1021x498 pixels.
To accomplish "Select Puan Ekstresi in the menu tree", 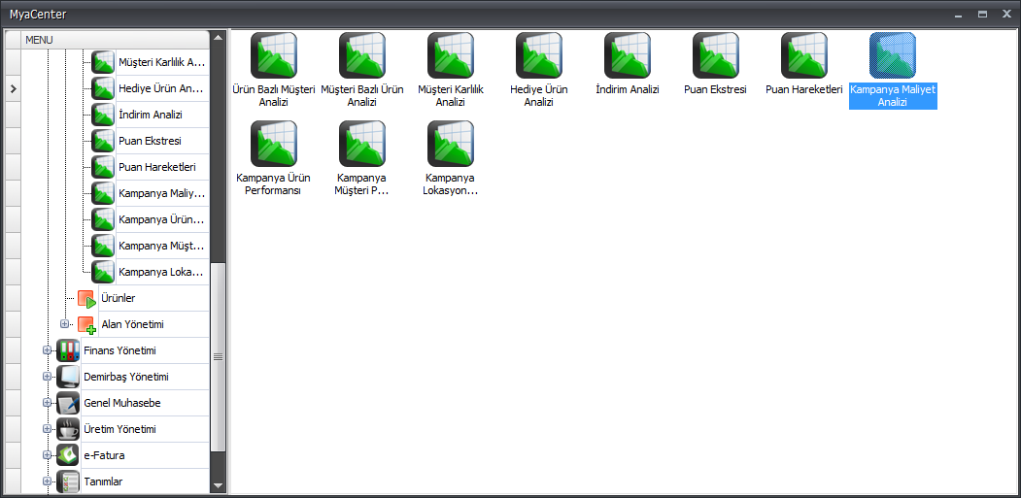I will pos(150,141).
